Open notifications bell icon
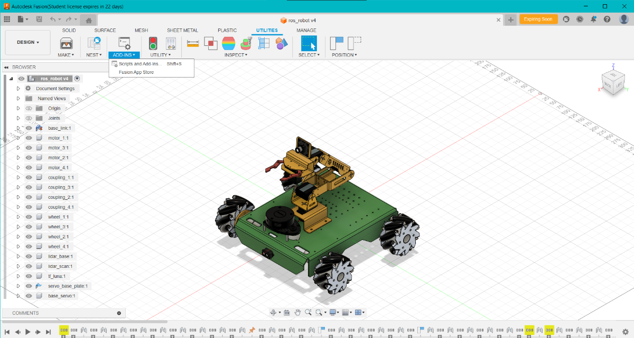Screen dimensions: 634x338 (x=594, y=19)
